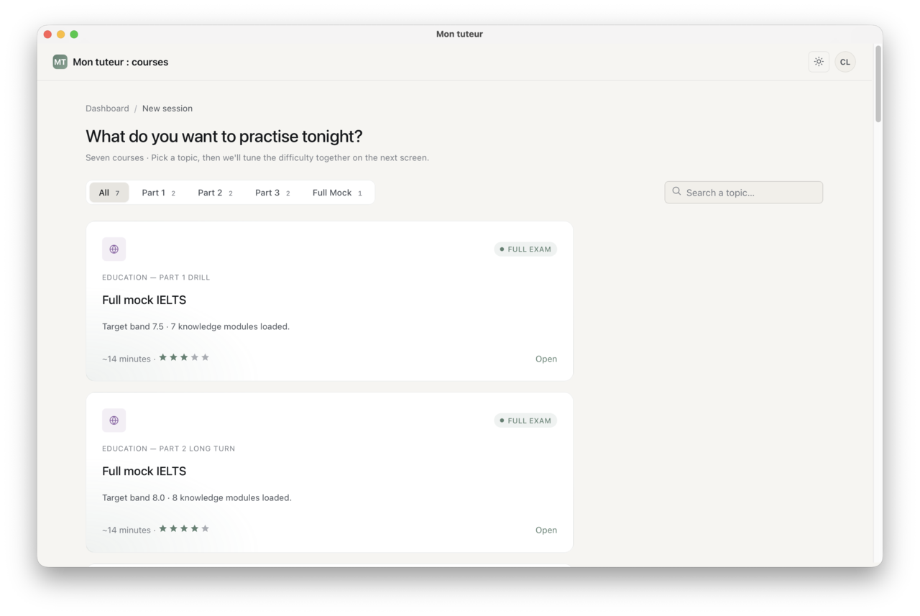Click the MT app logo icon

click(60, 62)
